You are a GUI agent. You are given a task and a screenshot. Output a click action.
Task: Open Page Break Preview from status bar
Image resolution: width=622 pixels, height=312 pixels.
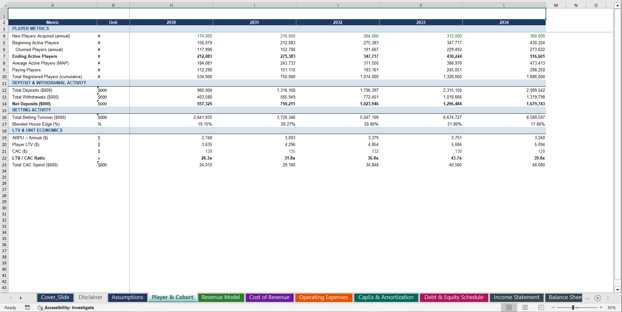pos(540,307)
